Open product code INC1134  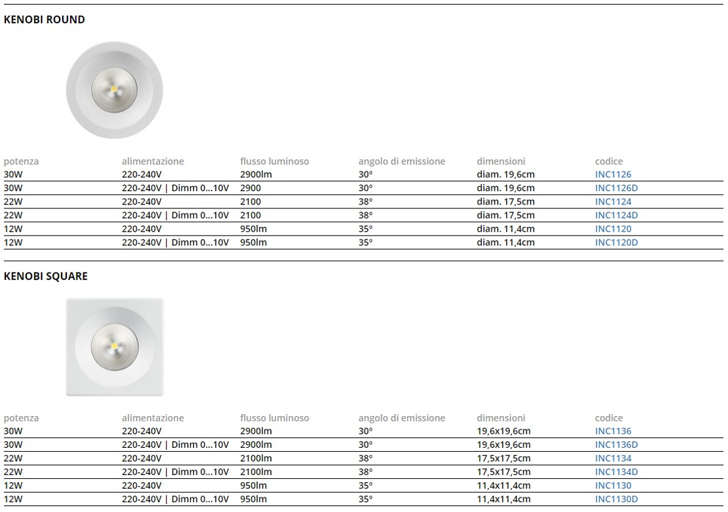[613, 458]
